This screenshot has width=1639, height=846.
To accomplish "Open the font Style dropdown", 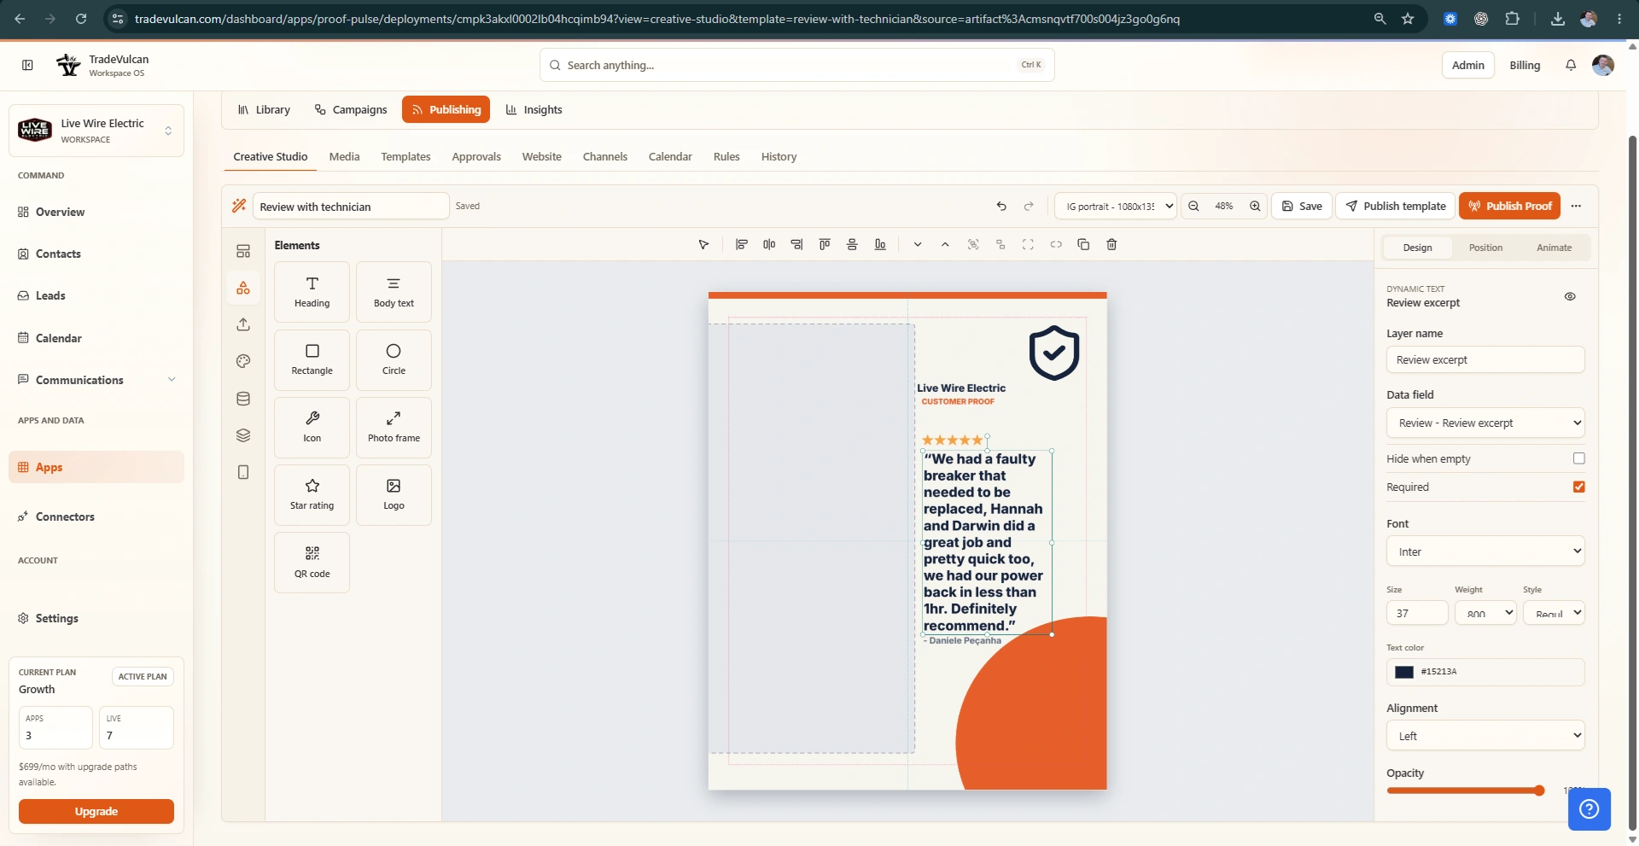I will (x=1554, y=613).
